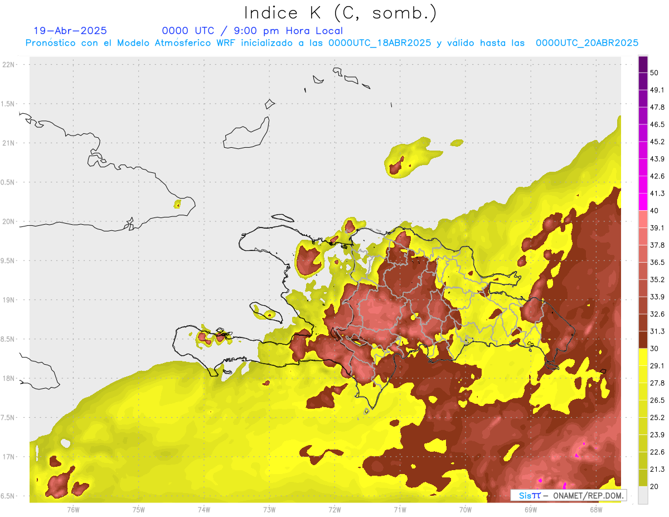
Task: Click the color scale value '49.1'
Action: 657,90
